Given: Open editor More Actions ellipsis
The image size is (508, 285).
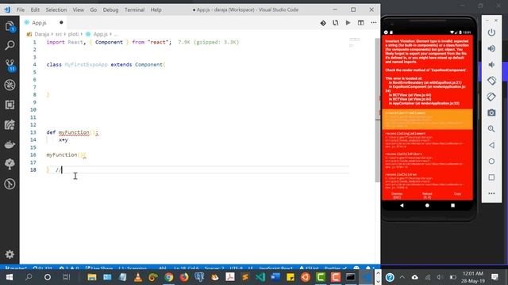Looking at the screenshot, I should coord(374,23).
